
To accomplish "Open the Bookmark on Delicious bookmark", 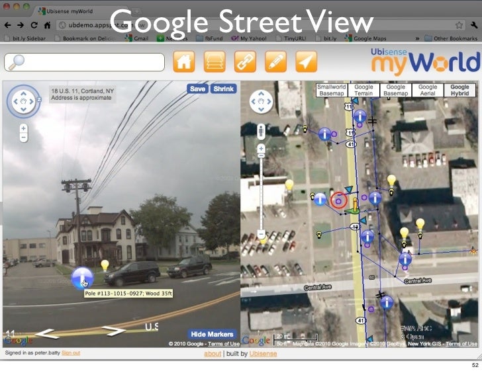I will (85, 38).
